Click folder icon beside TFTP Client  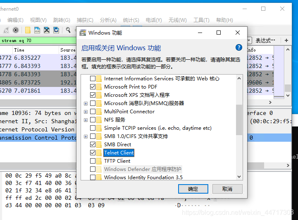[x=99, y=161]
